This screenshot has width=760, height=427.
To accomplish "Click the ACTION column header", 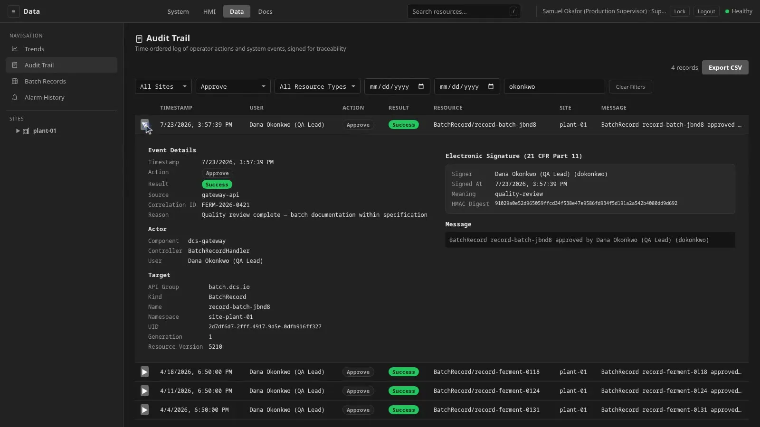I will click(x=353, y=108).
